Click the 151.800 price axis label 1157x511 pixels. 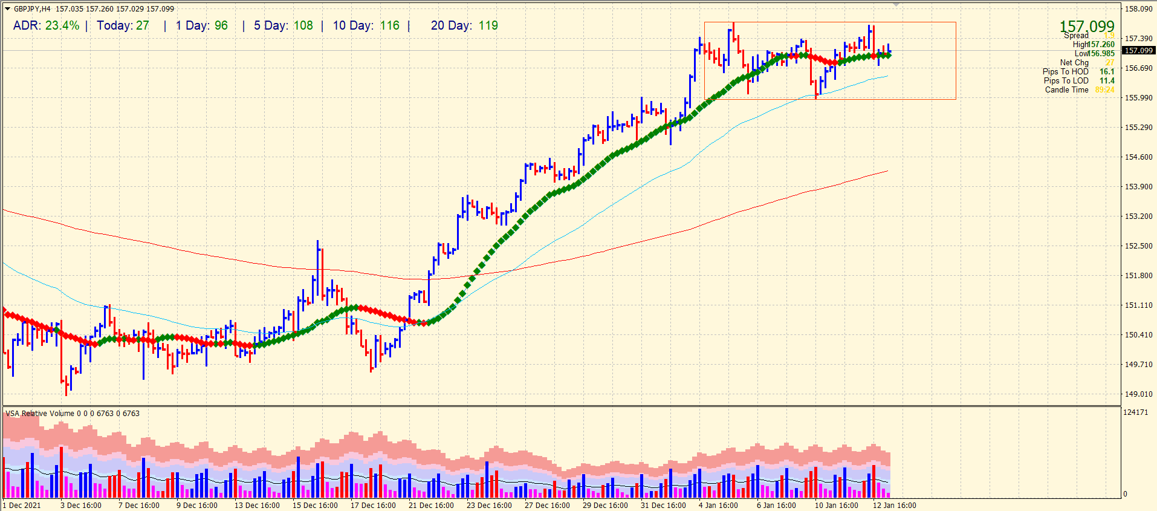1138,276
